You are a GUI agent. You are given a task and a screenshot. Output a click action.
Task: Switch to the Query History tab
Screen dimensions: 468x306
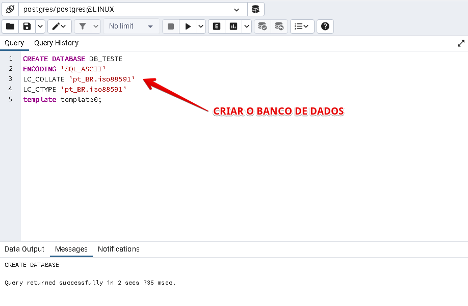pos(57,43)
